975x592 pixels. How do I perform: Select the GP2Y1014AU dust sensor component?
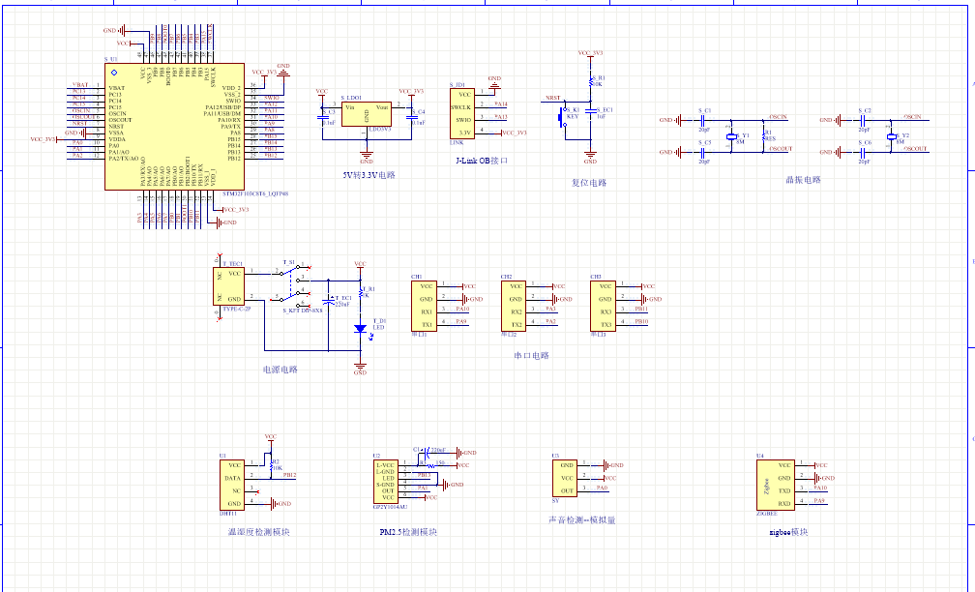coord(391,481)
